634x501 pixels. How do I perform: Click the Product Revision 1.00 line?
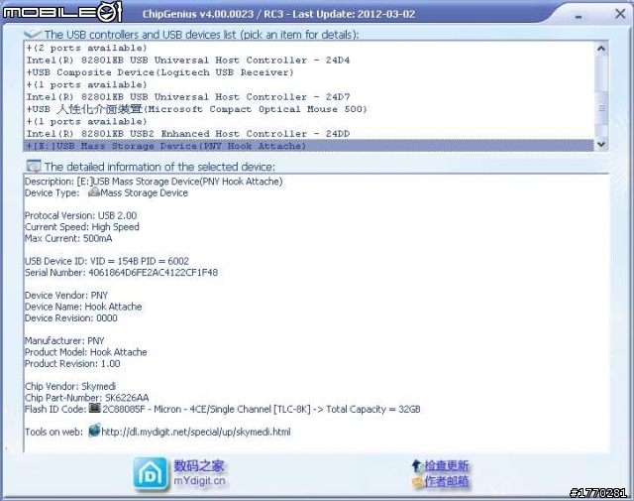[72, 363]
